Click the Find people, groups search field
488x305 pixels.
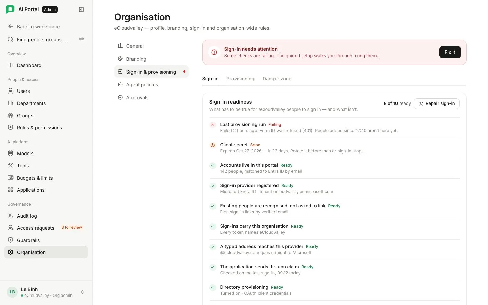point(46,39)
